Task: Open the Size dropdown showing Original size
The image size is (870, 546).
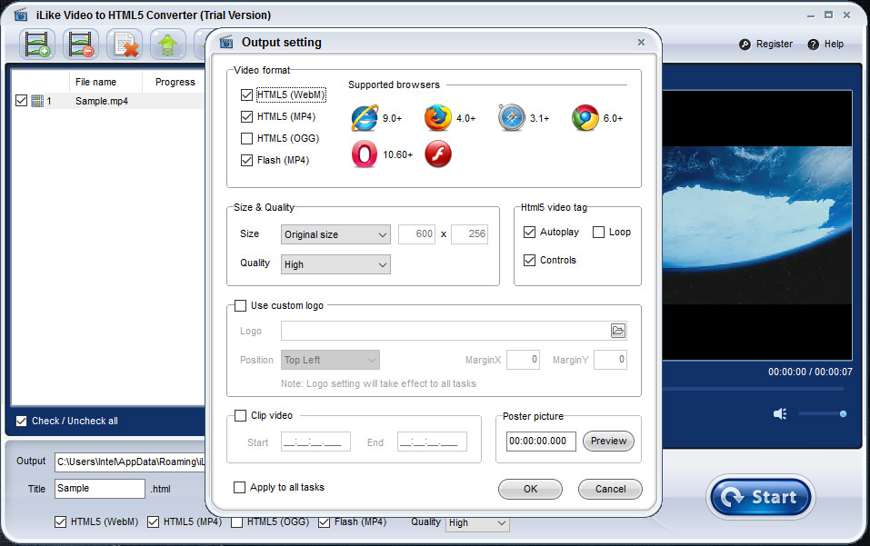Action: point(335,234)
